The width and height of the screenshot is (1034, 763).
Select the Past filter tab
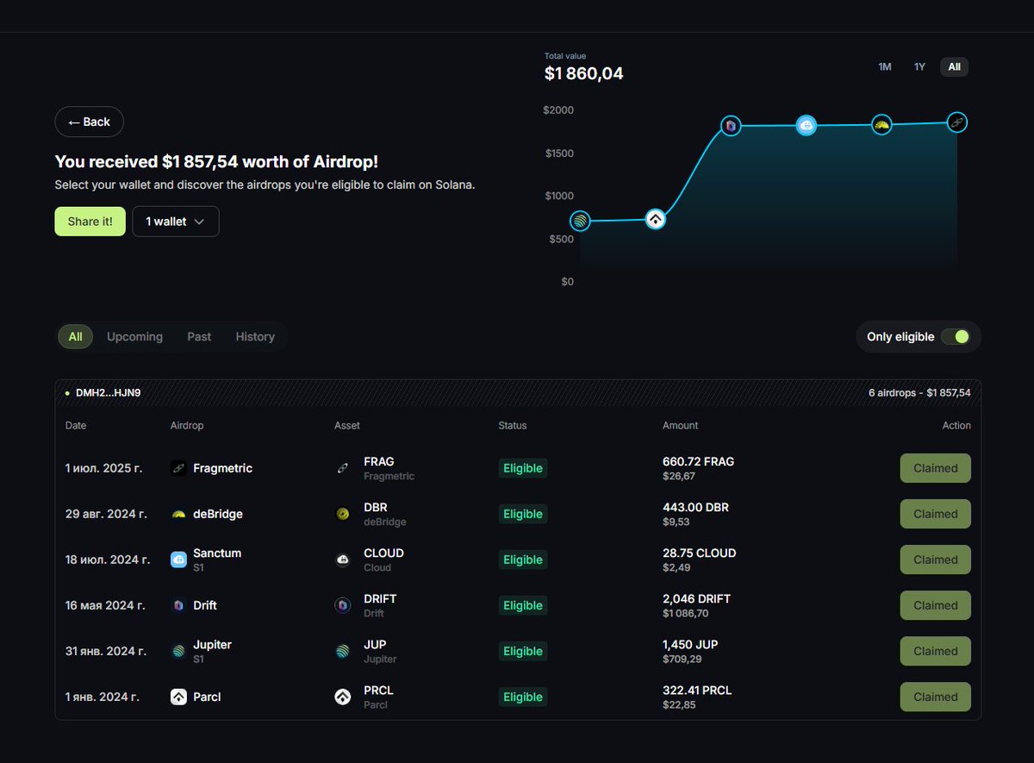tap(198, 336)
